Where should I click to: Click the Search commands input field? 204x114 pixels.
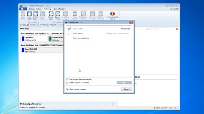click(160, 29)
